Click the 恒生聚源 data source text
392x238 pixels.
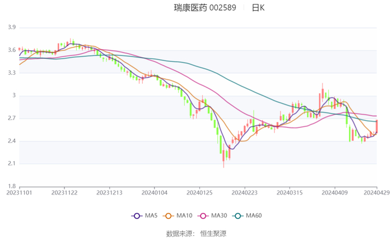[x=213, y=233]
